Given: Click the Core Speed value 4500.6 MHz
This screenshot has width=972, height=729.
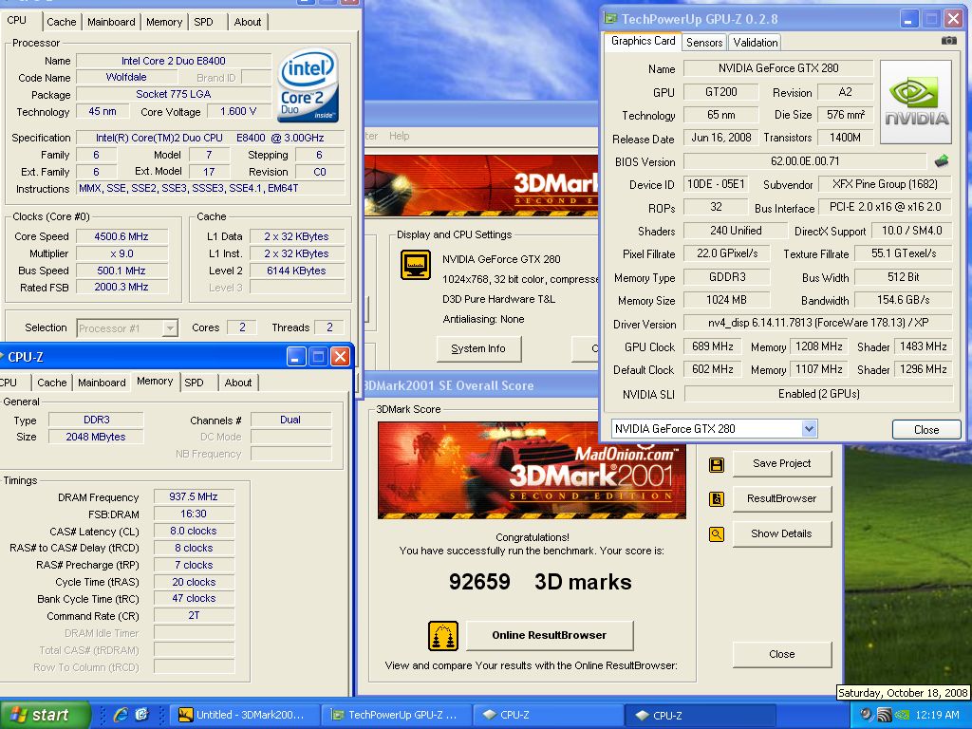Looking at the screenshot, I should tap(121, 236).
